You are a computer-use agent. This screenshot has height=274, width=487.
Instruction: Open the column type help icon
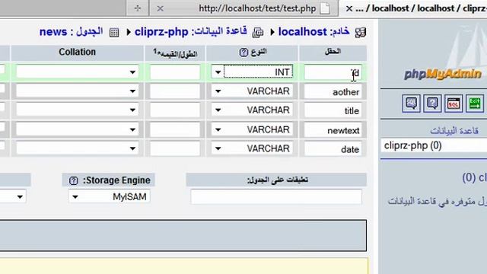pyautogui.click(x=243, y=53)
